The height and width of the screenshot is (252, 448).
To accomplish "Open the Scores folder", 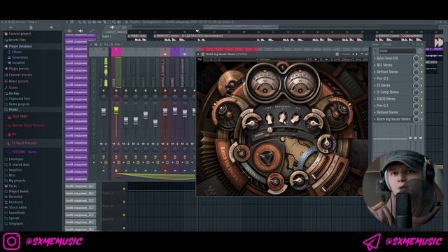I will click(x=13, y=87).
